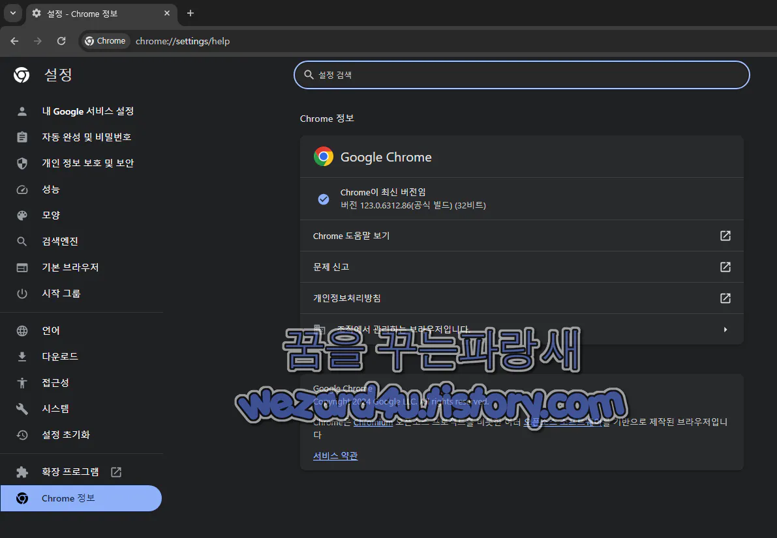Click the person icon for Google services
Viewport: 777px width, 538px height.
tap(22, 111)
